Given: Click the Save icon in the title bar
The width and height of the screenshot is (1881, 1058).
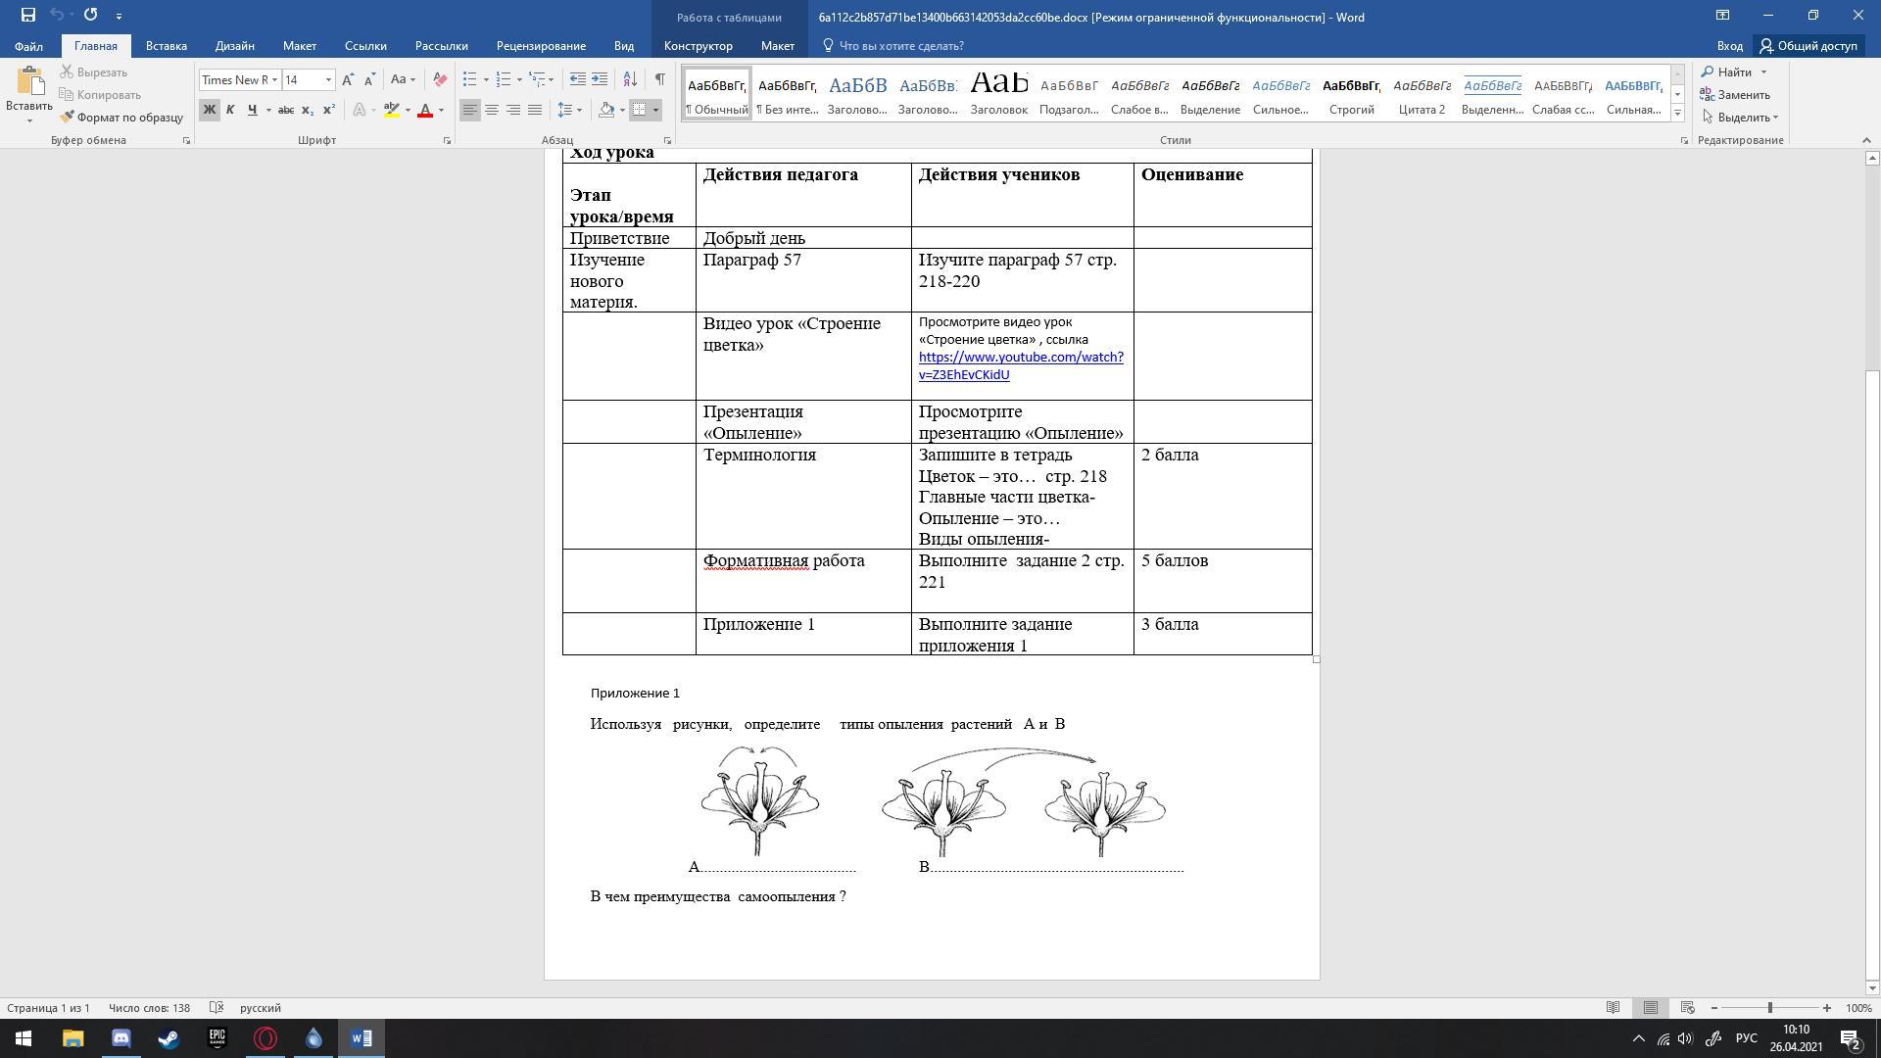Looking at the screenshot, I should pos(28,16).
